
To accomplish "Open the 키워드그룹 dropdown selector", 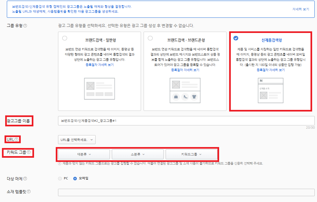I will [192, 154].
